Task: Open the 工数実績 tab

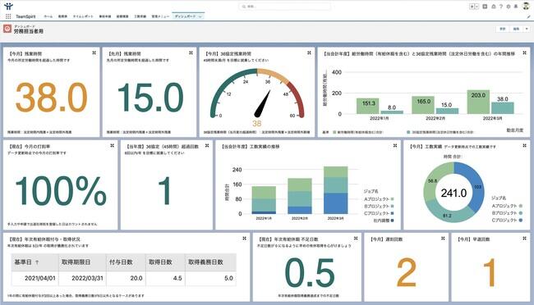Action: click(140, 16)
